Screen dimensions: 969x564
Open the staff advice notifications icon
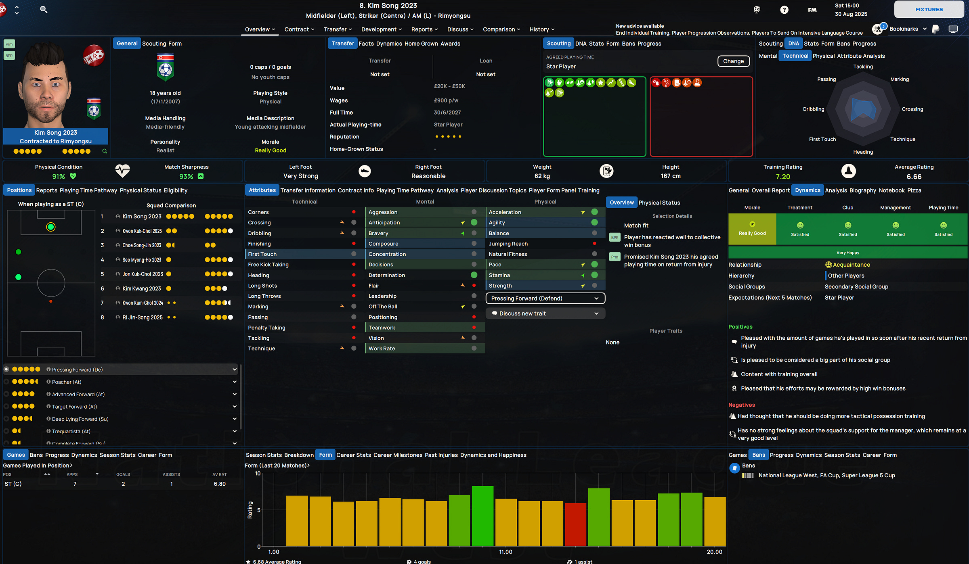point(878,29)
